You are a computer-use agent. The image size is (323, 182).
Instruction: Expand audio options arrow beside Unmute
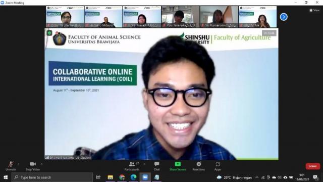coord(19,164)
